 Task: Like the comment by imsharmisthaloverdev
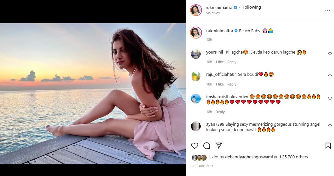coord(330,98)
